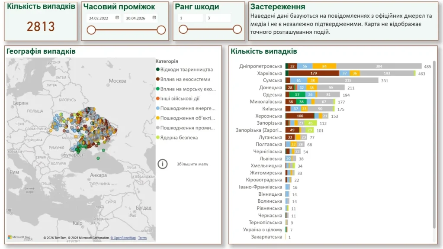Open the map Terms link

142,238
